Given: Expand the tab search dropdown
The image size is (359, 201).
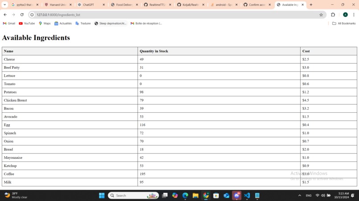Looking at the screenshot, I should [x=4, y=4].
